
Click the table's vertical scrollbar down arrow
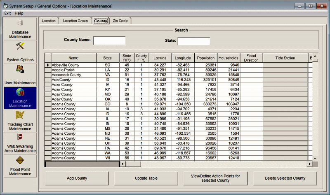point(315,158)
